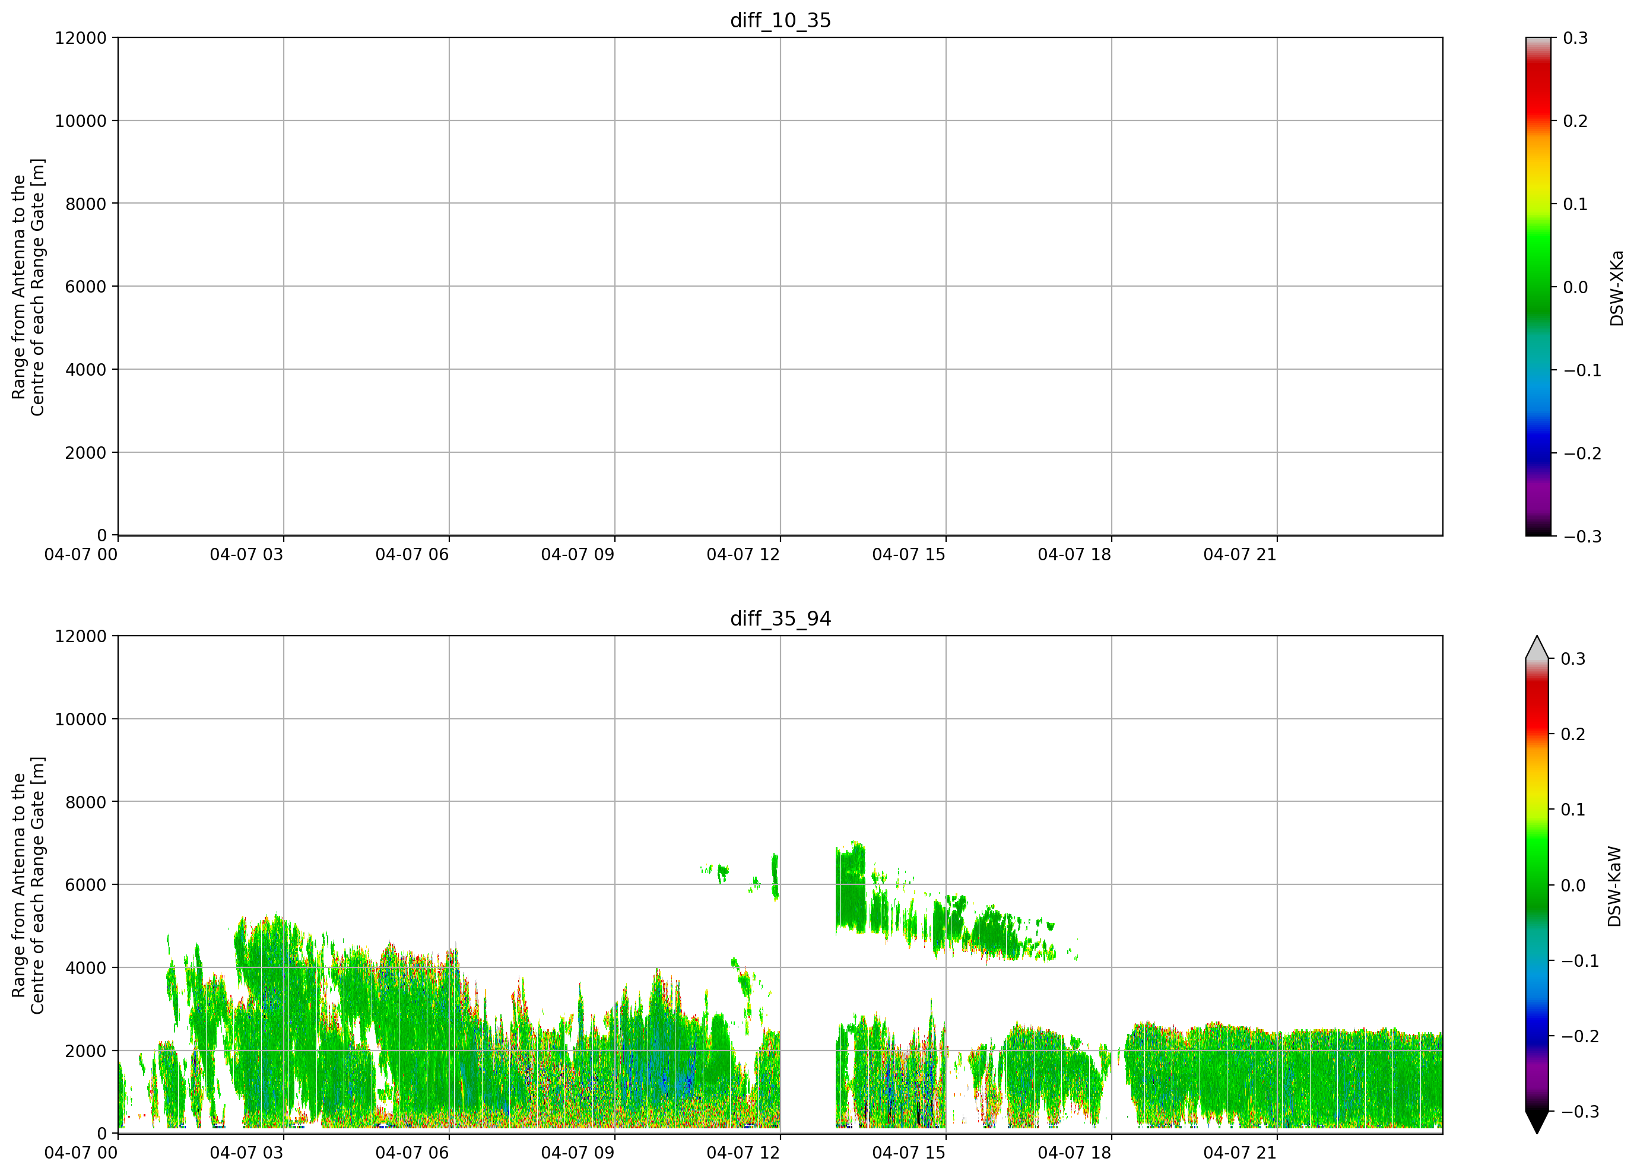This screenshot has width=1637, height=1174.
Task: Click the 12000 y-tick on diff_10_35 plot
Action: (81, 37)
